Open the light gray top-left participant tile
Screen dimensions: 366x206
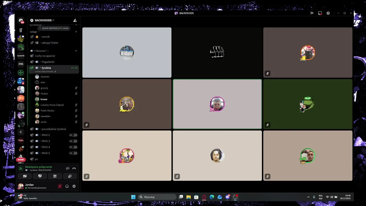click(x=127, y=52)
